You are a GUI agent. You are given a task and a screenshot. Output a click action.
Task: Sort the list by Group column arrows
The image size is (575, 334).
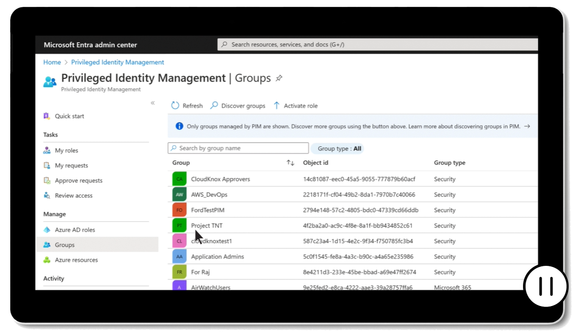(x=290, y=163)
